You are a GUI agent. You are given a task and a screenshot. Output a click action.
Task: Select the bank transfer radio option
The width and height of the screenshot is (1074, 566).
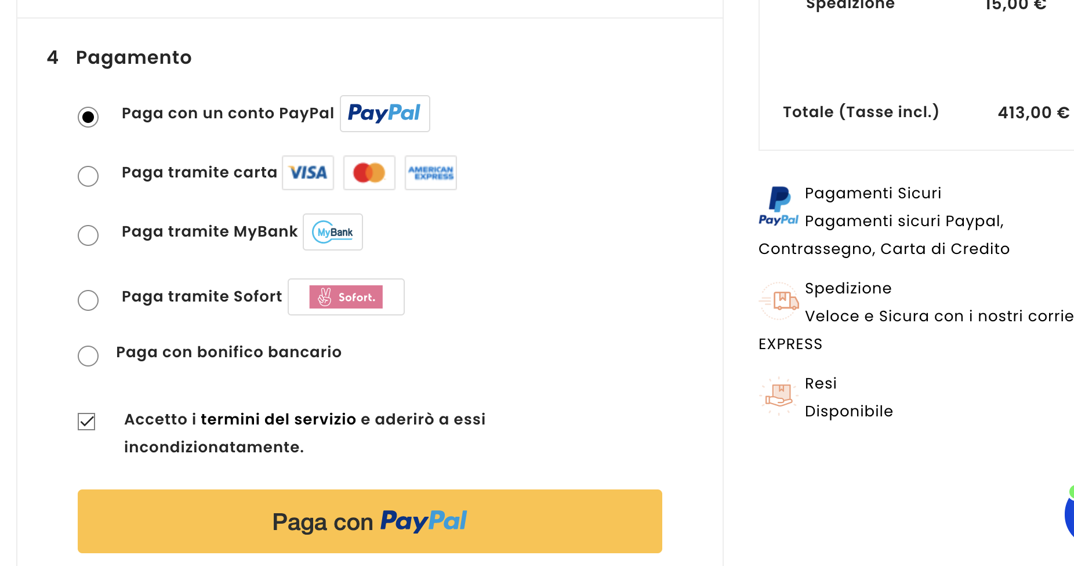click(x=88, y=356)
